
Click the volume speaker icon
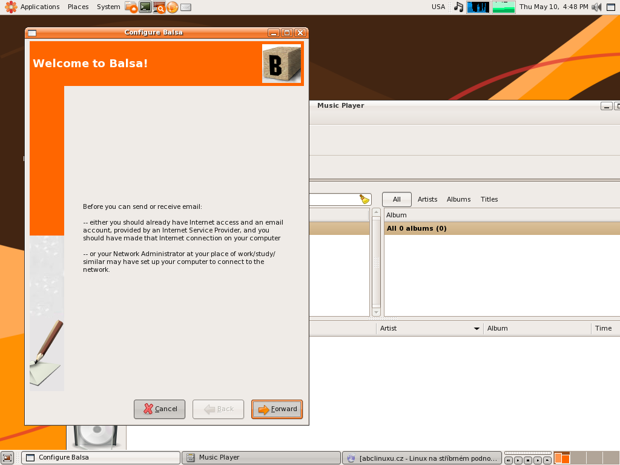point(596,7)
